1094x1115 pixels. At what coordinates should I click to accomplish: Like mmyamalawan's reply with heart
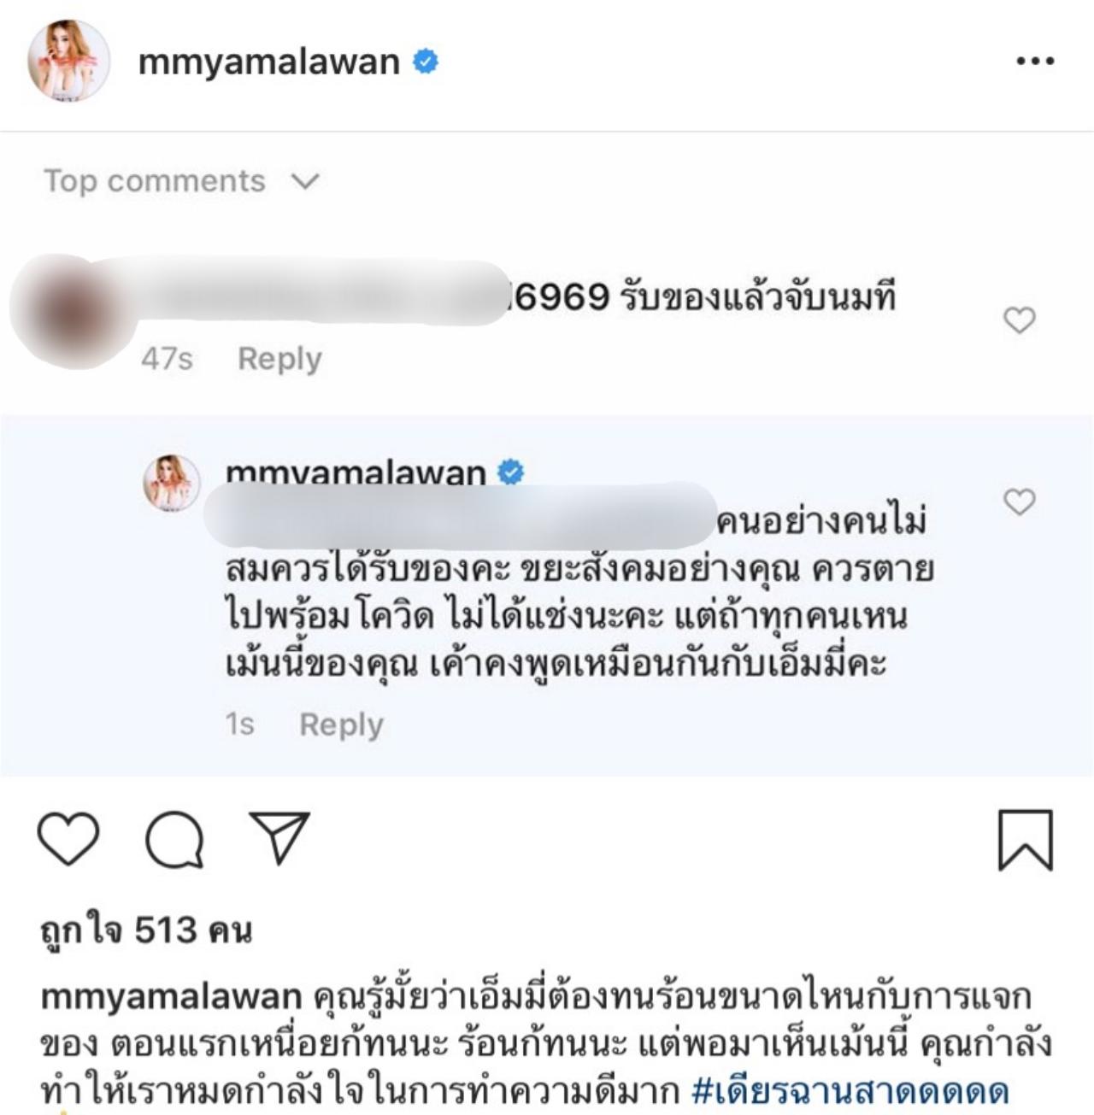(1019, 502)
